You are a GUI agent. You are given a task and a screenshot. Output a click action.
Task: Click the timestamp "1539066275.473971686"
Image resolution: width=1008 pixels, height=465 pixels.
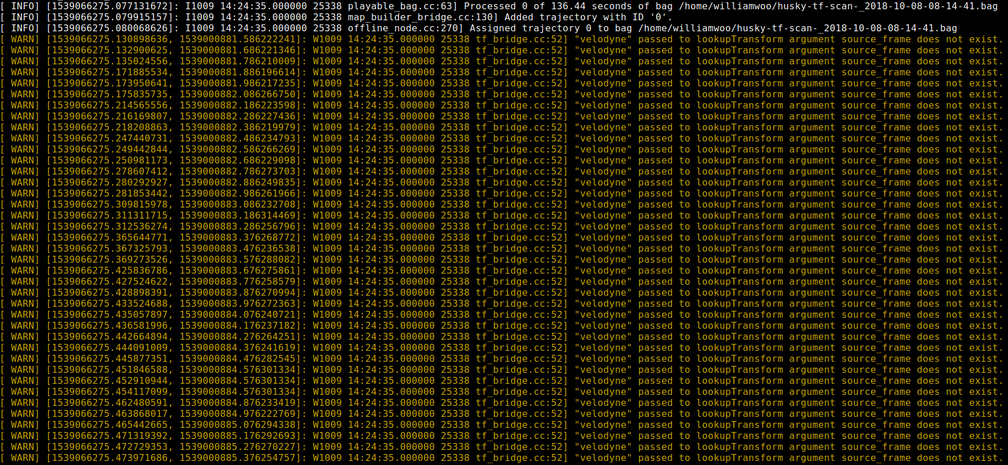(x=110, y=457)
